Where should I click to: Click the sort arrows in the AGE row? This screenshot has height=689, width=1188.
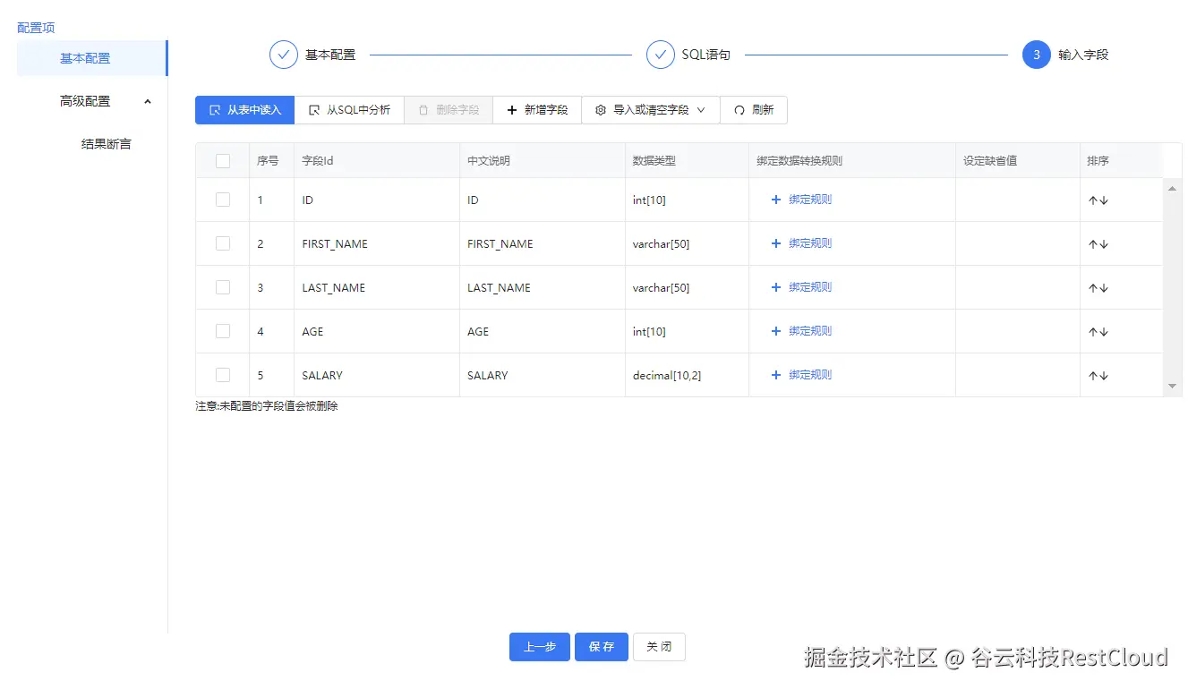click(1098, 332)
